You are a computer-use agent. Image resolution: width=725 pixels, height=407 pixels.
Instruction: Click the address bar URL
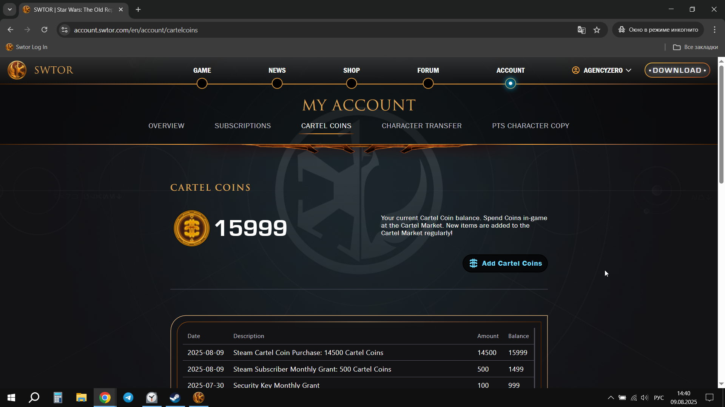136,30
